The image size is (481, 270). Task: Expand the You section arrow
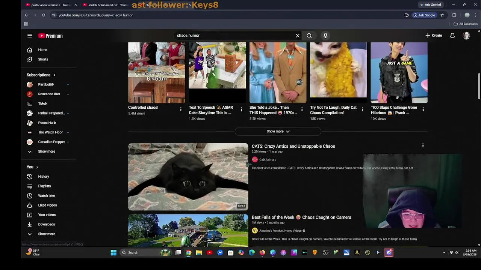click(37, 167)
